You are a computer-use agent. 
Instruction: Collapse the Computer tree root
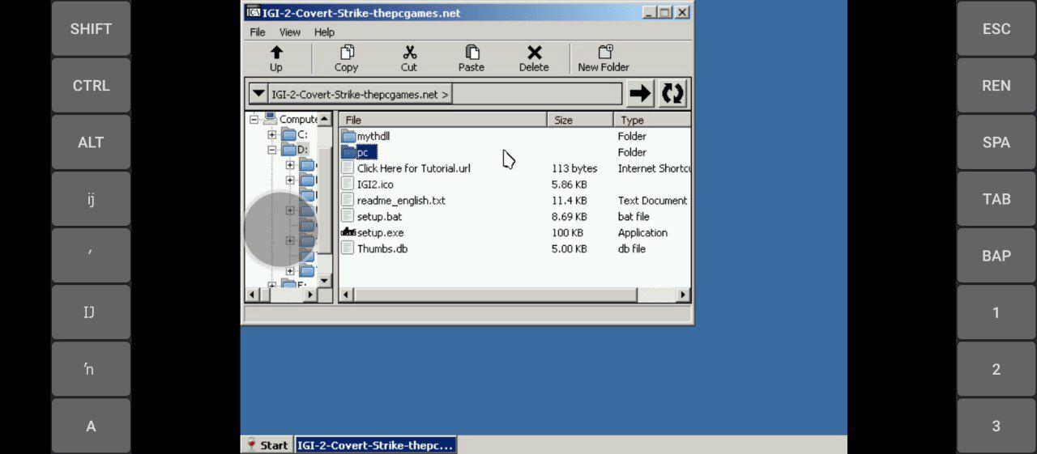[254, 120]
